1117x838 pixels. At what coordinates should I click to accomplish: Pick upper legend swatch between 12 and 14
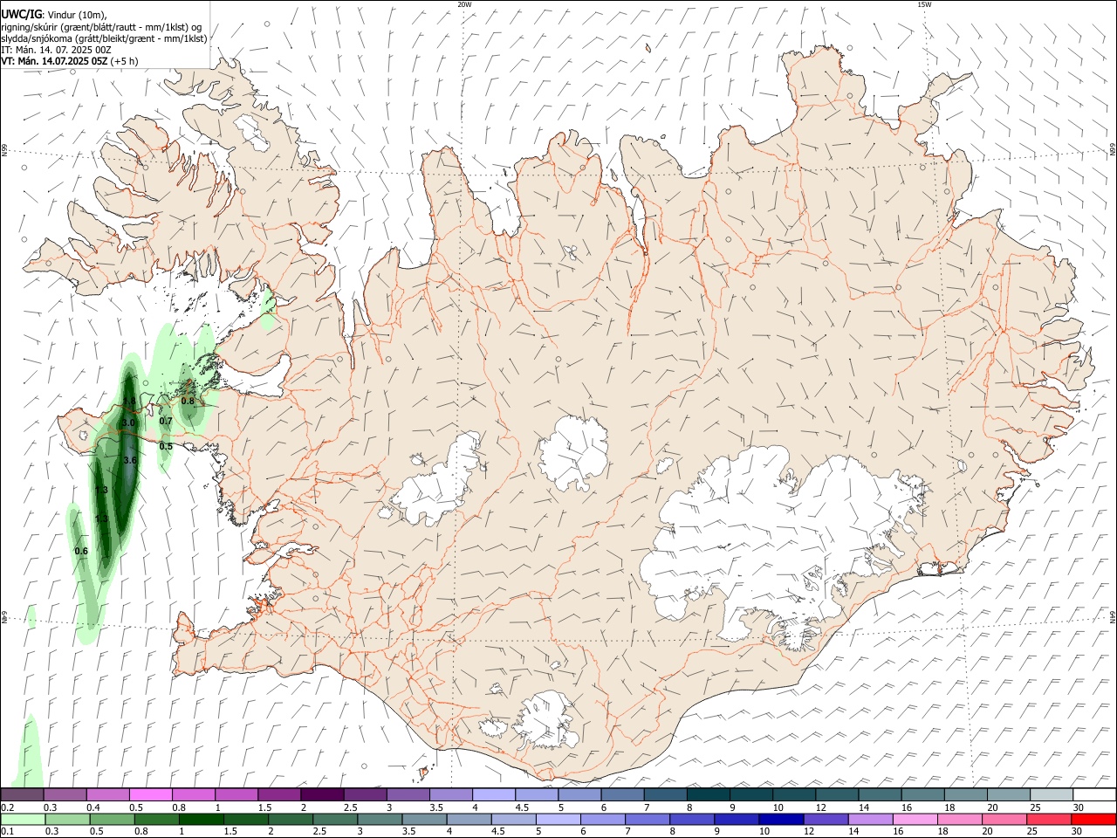point(836,794)
